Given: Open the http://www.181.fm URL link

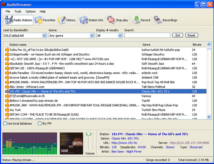Looking at the screenshot, I should tap(124, 143).
